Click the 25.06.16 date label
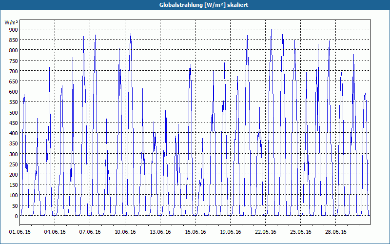Screen dimensions: 390x244 (300, 232)
